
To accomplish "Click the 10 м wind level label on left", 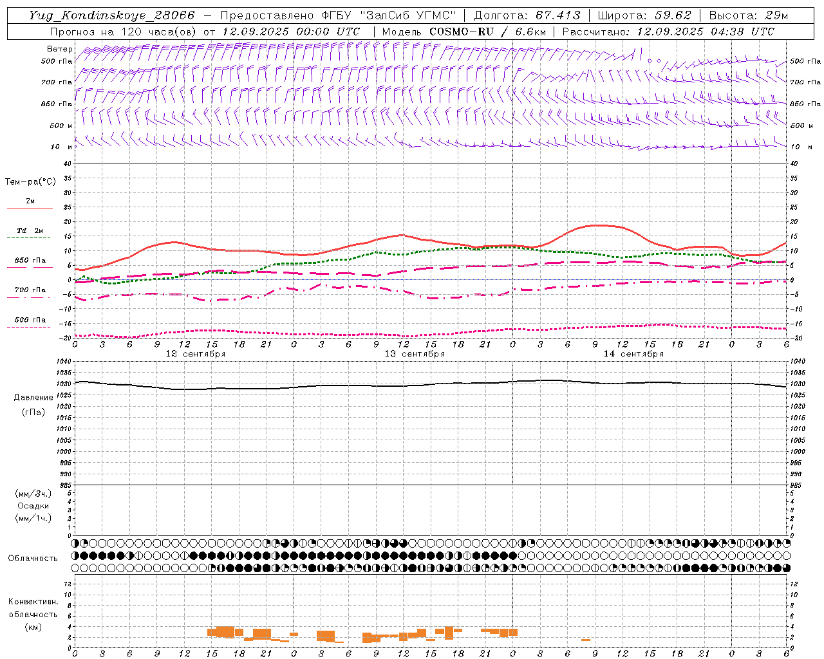I will point(62,147).
